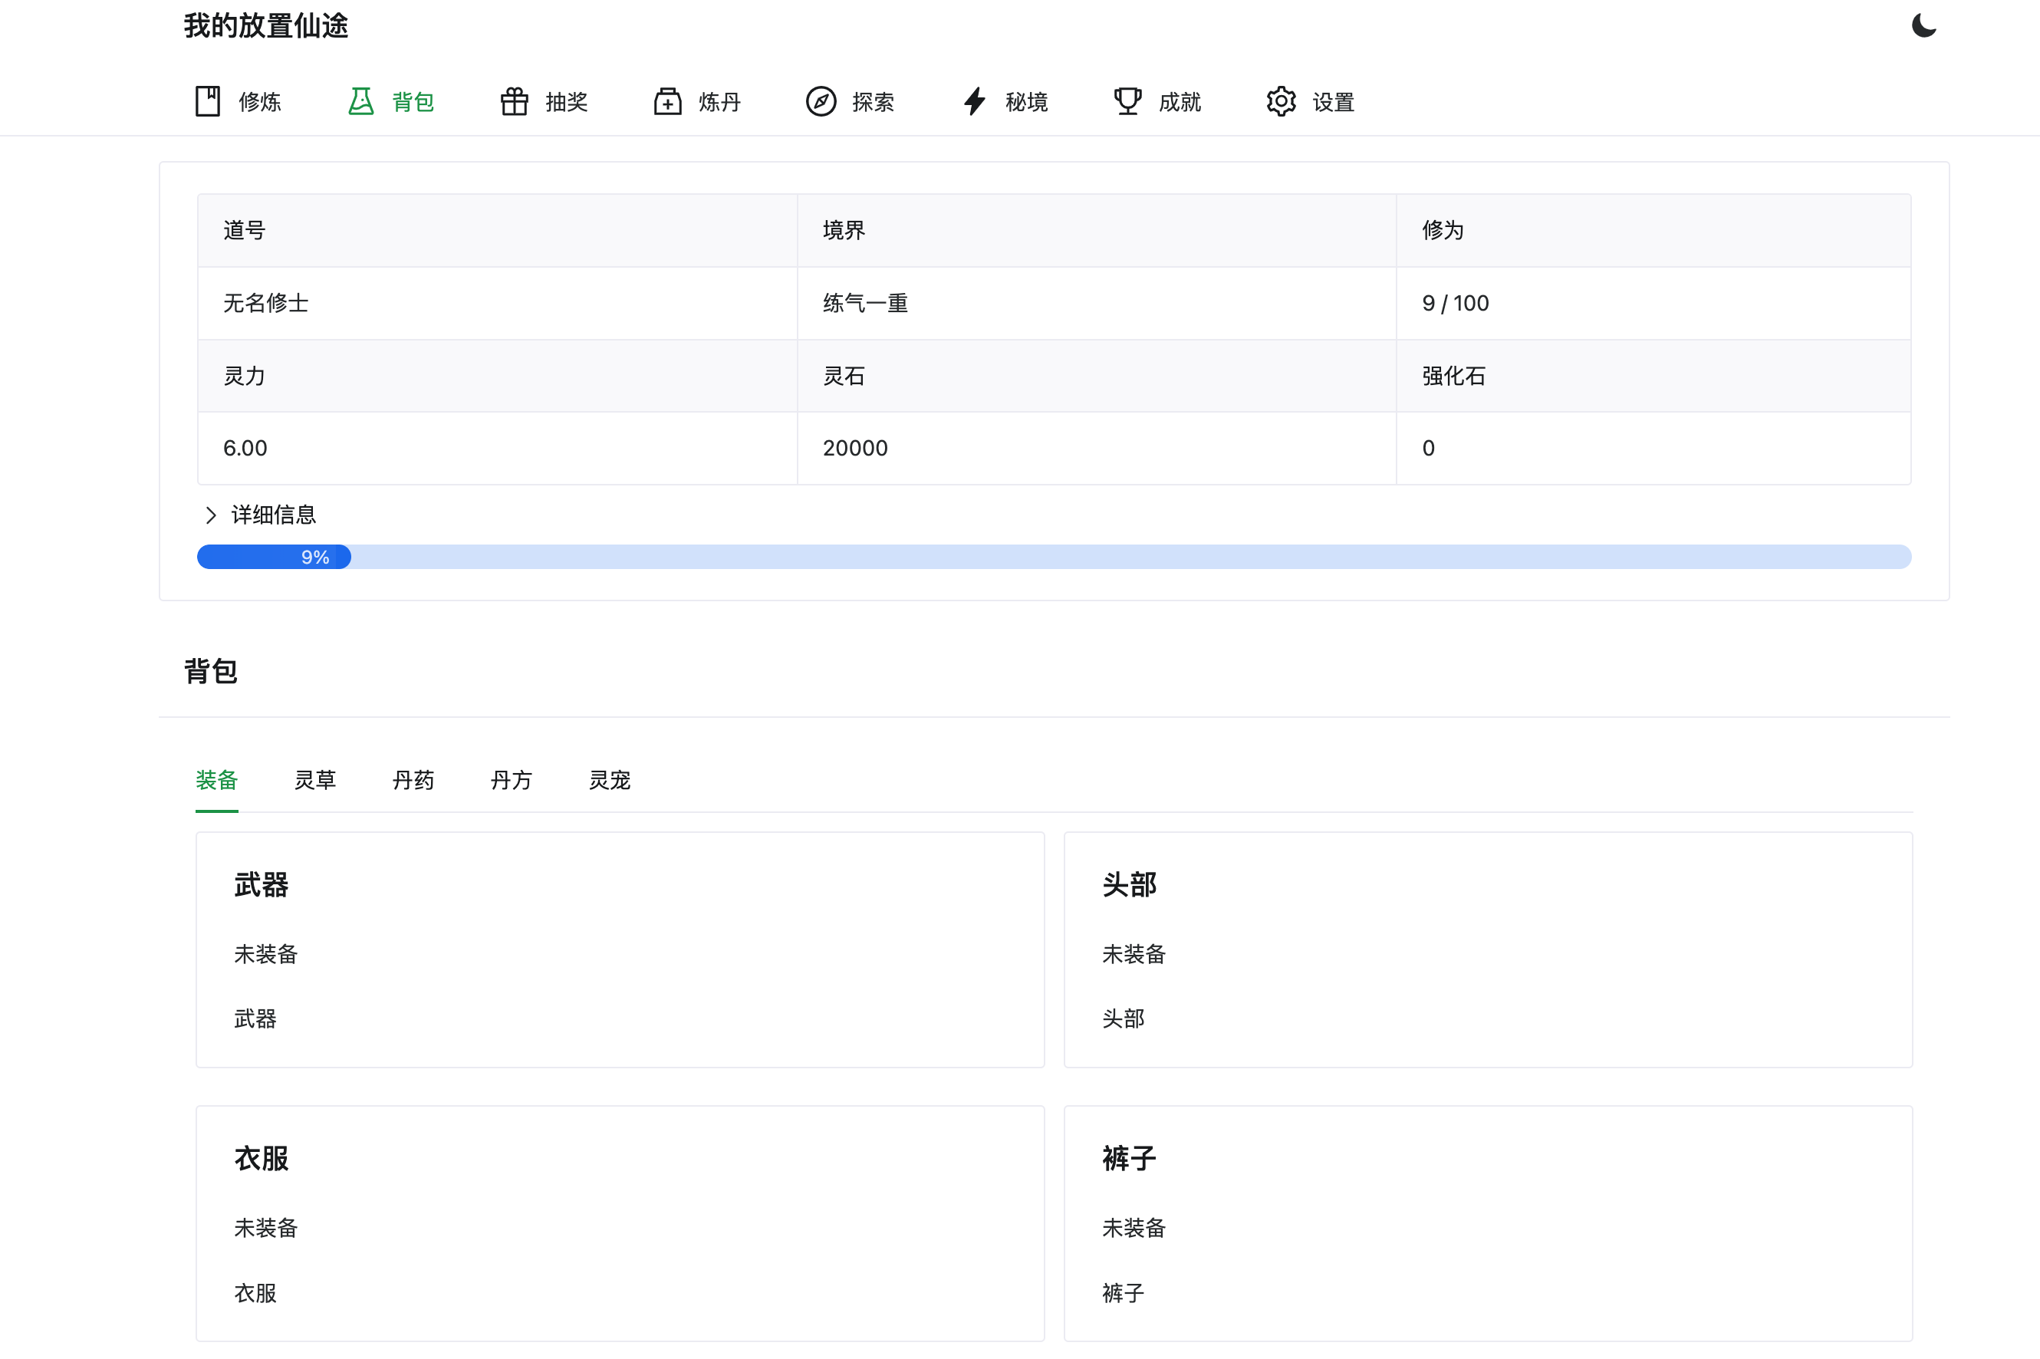Switch to the 丹药 tab
Viewport: 2040px width, 1359px height.
(413, 780)
